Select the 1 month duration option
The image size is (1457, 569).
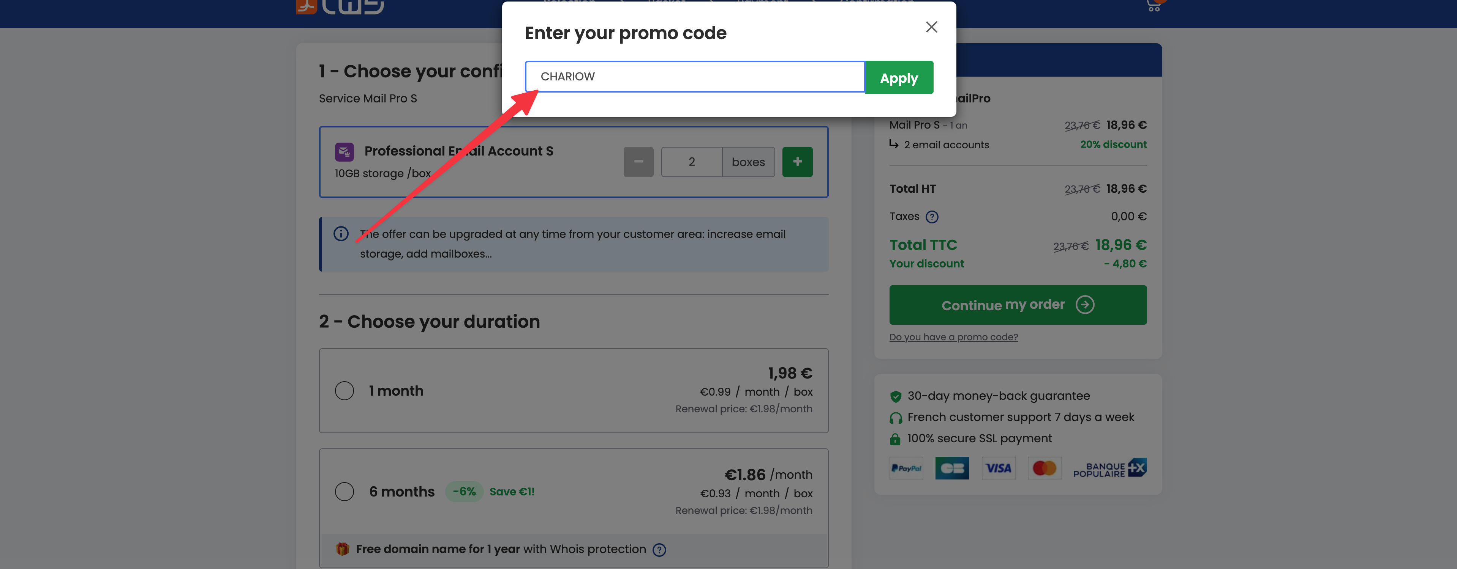344,390
